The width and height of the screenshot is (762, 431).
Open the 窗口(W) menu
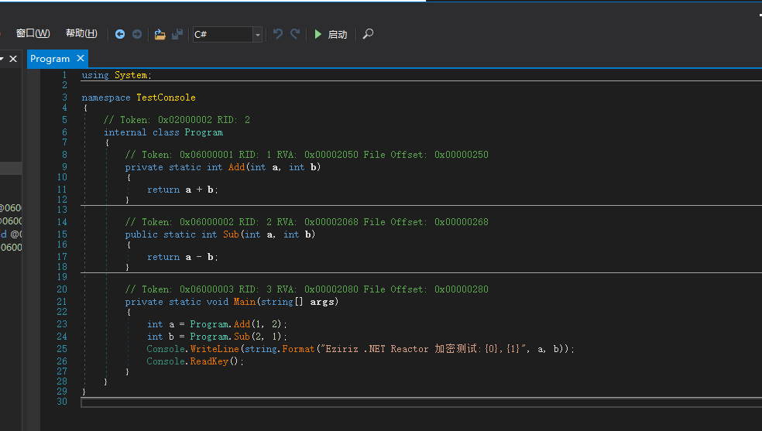click(x=33, y=33)
